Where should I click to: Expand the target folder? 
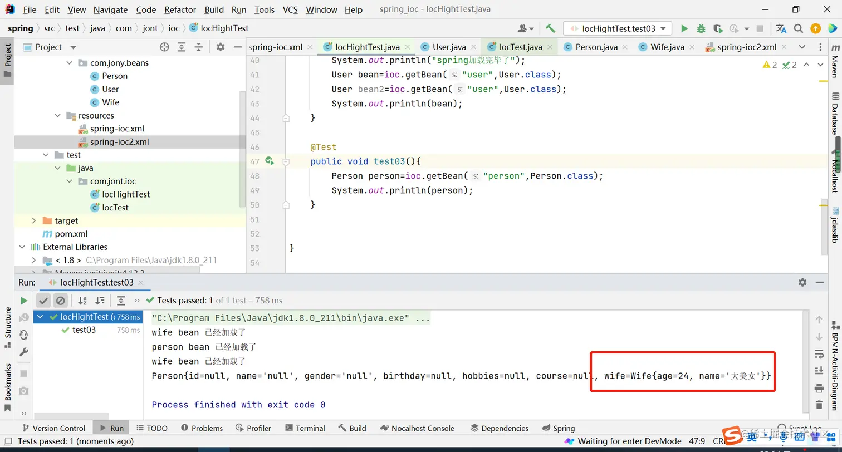(34, 221)
